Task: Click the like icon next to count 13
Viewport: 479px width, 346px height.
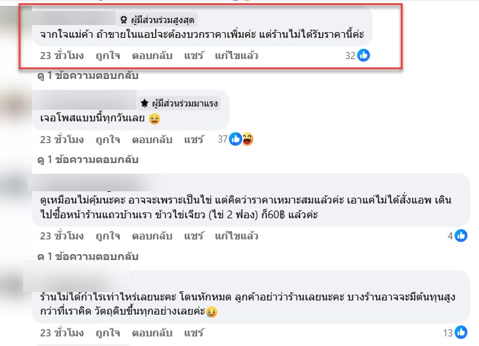Action: 461,333
